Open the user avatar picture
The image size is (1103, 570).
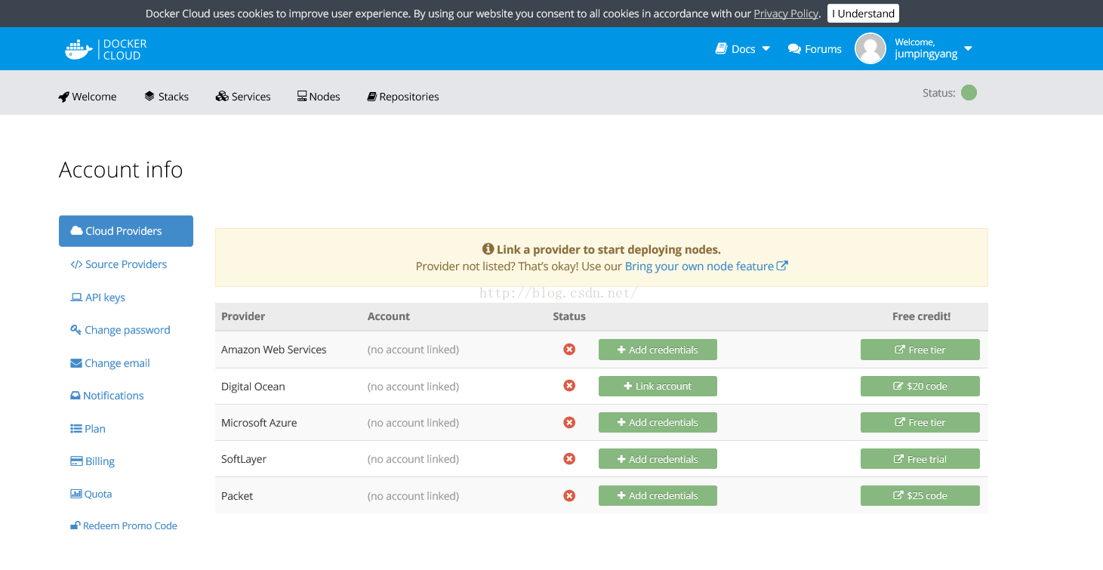[870, 48]
